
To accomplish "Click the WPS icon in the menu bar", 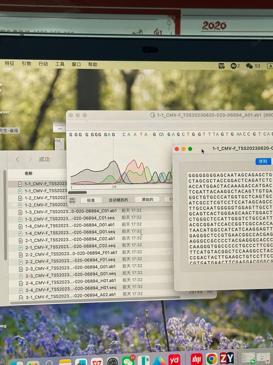I will point(221,66).
